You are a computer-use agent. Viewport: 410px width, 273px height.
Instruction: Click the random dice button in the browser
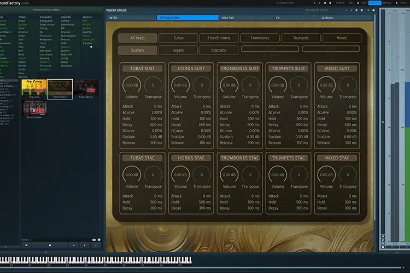coord(50,245)
